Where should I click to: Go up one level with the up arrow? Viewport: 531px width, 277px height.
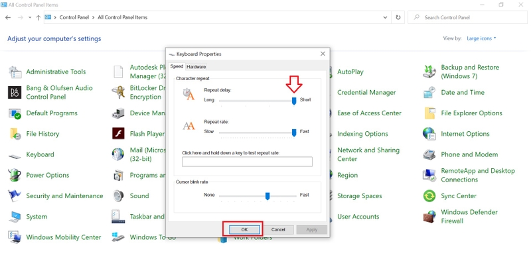point(38,18)
